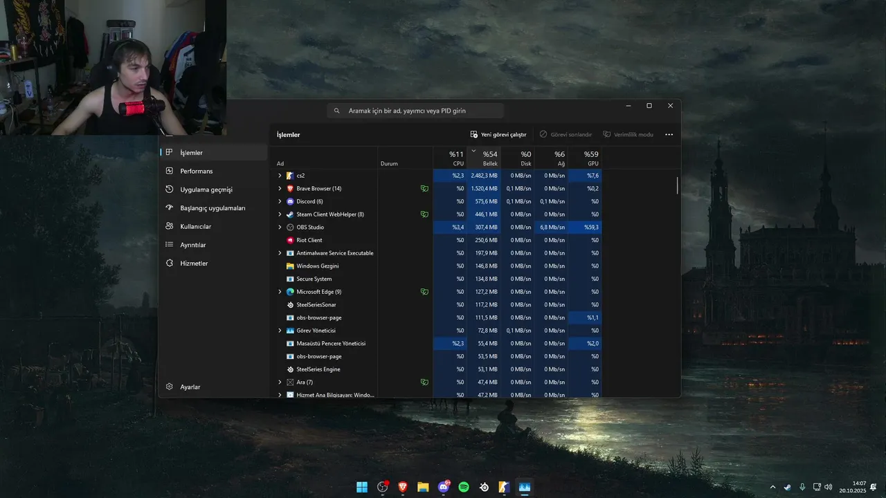Go to Başlangıç uygulamaları
Screen dimensions: 886x498
[214, 207]
